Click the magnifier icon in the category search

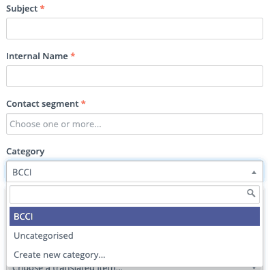pyautogui.click(x=251, y=193)
